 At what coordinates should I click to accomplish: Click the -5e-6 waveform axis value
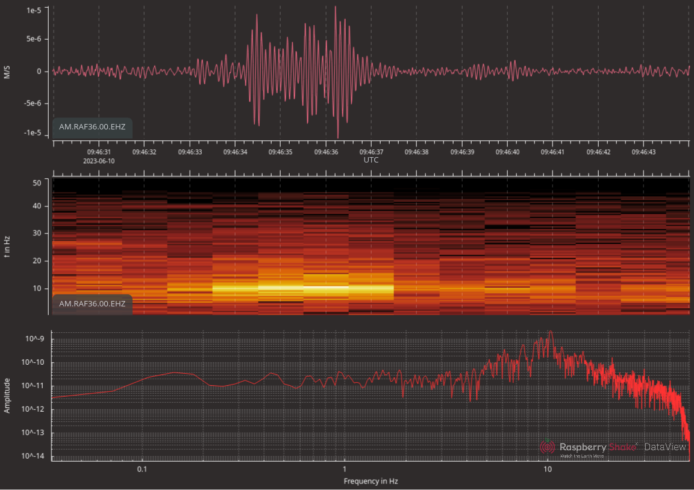point(33,103)
